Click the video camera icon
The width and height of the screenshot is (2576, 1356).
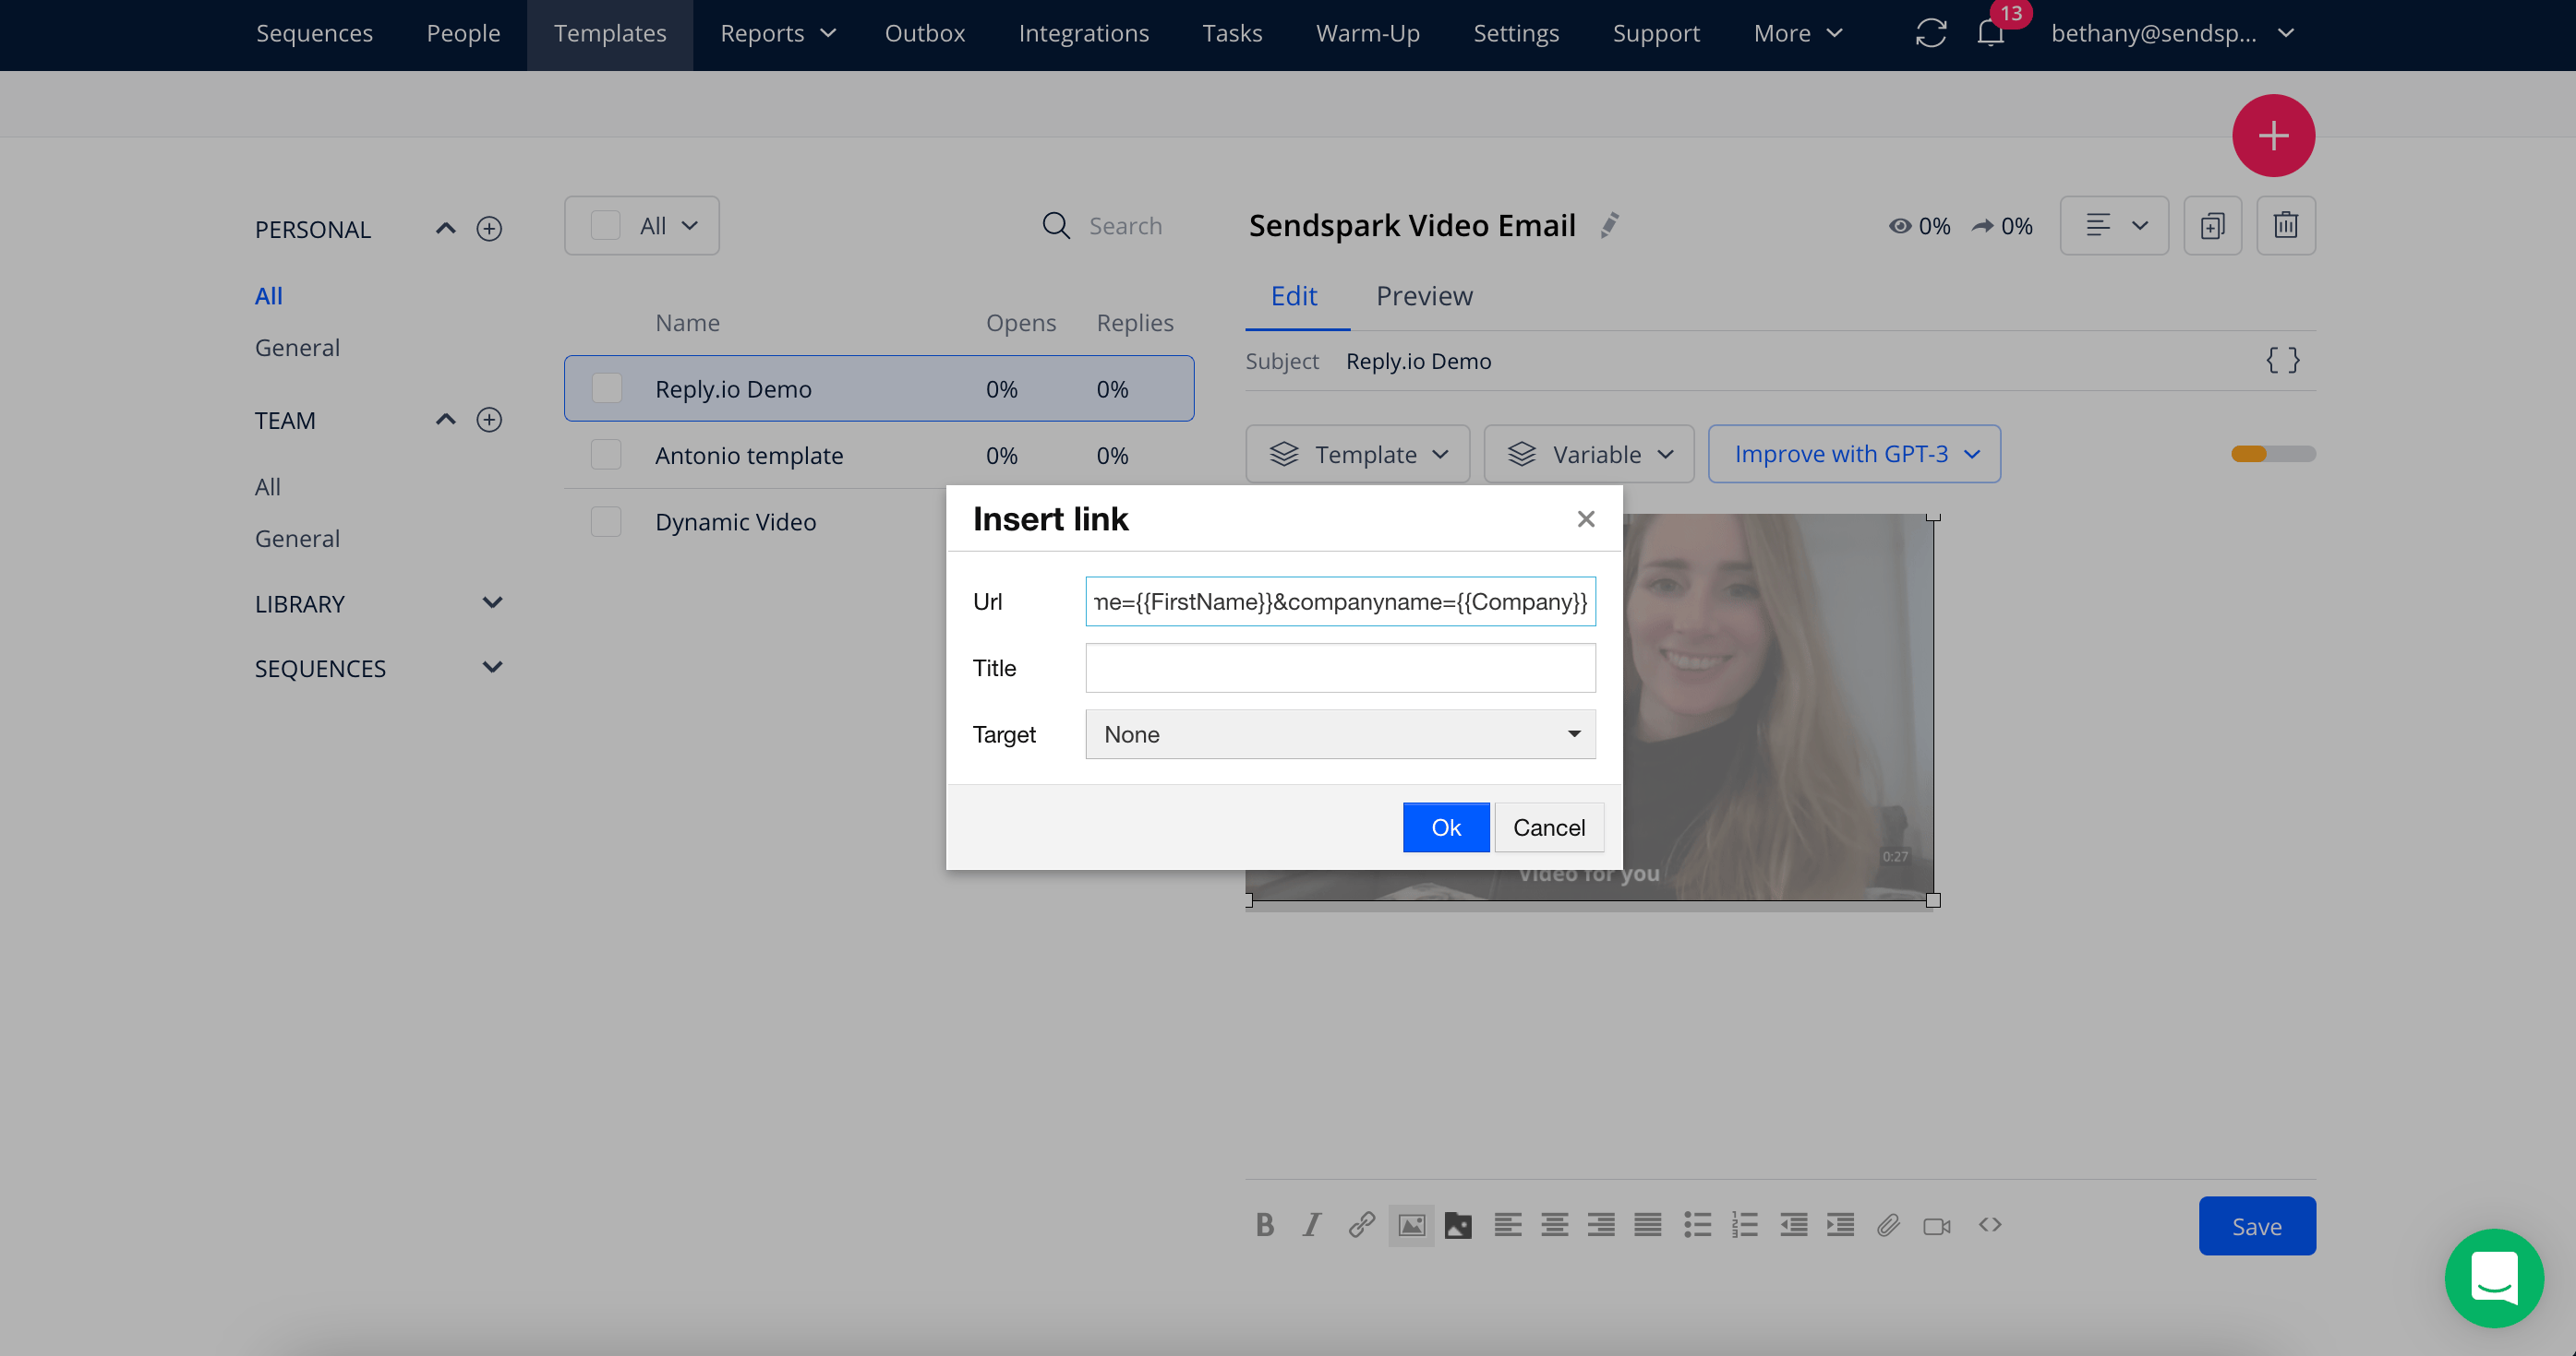point(1937,1226)
